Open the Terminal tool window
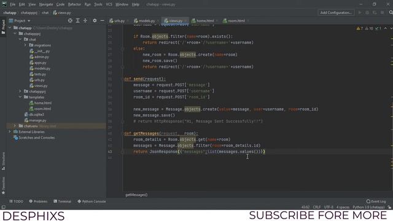This screenshot has width=393, height=221. (63, 201)
